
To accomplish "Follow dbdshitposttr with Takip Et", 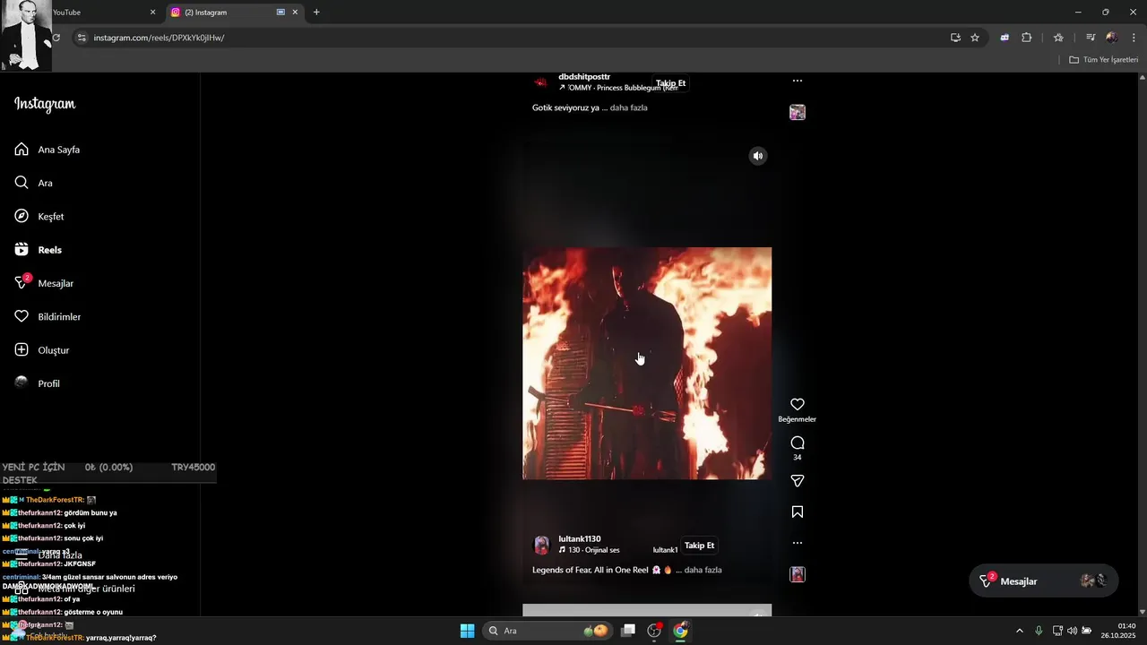I will click(x=670, y=83).
